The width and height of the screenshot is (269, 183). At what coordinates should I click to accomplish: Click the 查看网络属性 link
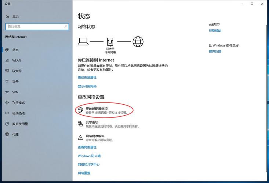pyautogui.click(x=87, y=147)
